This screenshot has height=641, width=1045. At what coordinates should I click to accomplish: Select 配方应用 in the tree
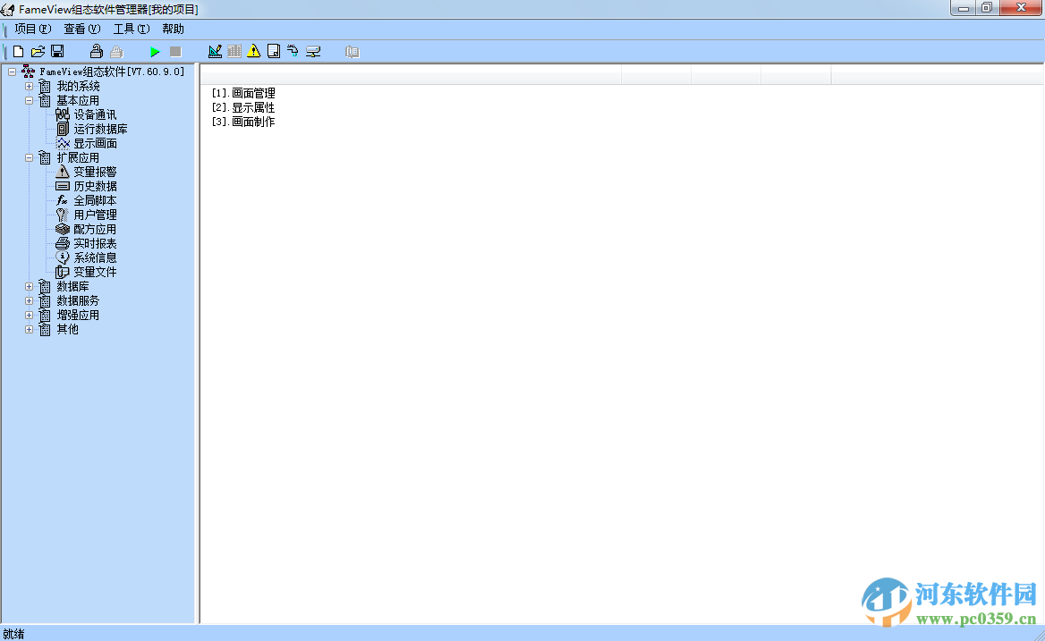95,229
